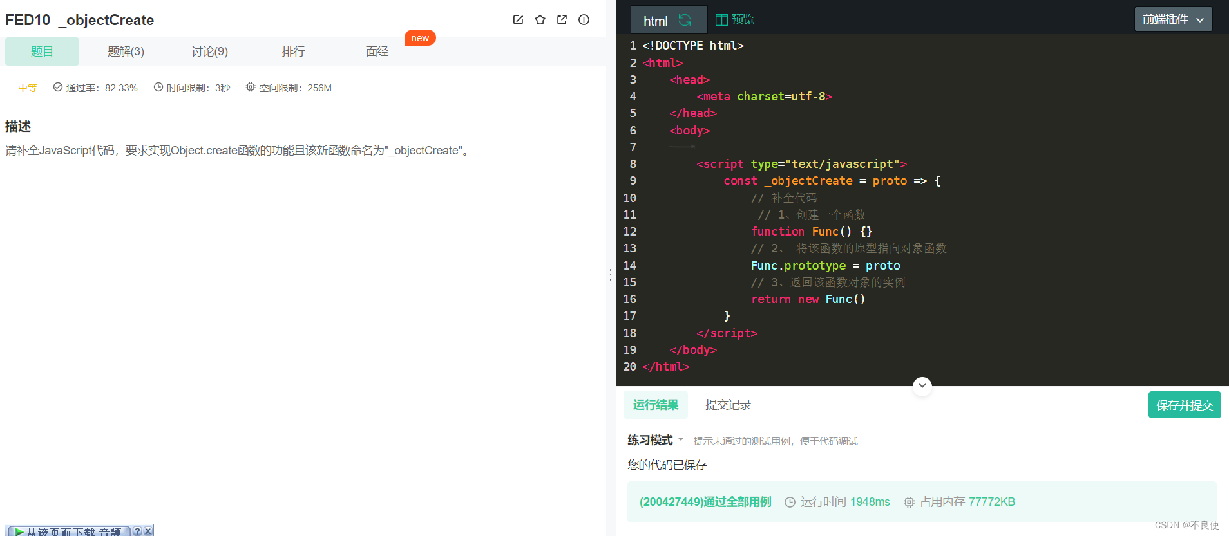1229x536 pixels.
Task: Collapse the editor with the chevron circle
Action: [x=922, y=385]
